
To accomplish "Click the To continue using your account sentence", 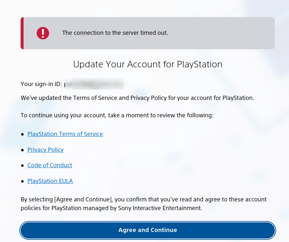I will tap(117, 115).
